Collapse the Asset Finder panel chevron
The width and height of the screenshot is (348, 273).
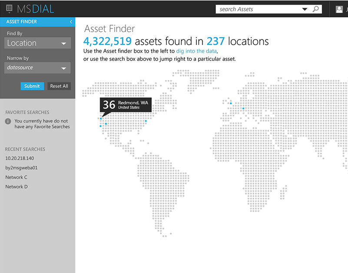point(71,22)
